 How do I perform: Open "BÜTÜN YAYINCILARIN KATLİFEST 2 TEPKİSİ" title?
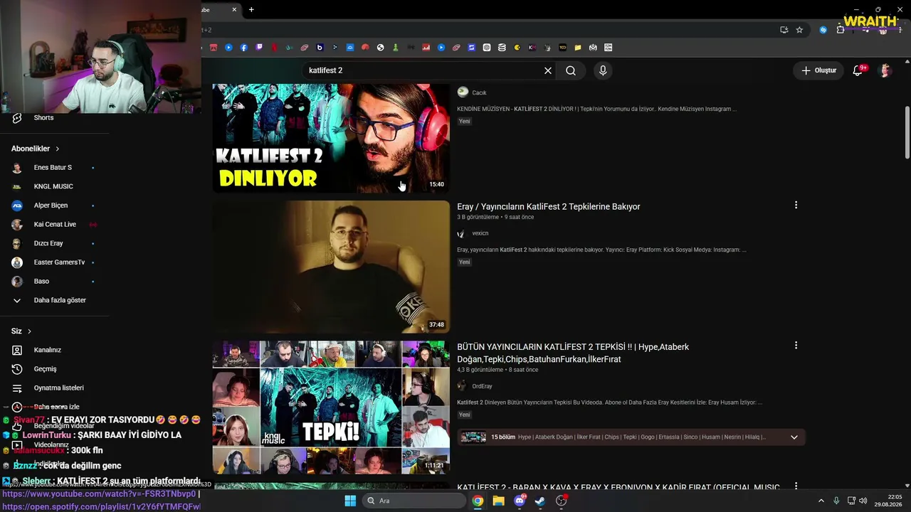coord(573,353)
